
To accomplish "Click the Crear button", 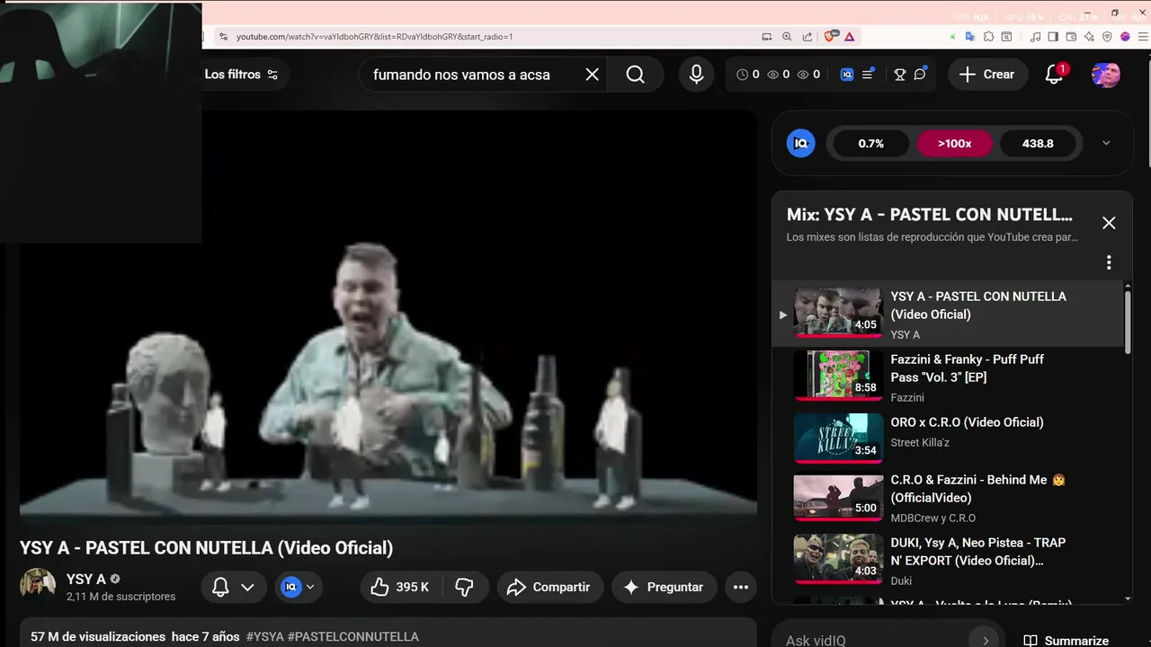I will click(x=986, y=75).
